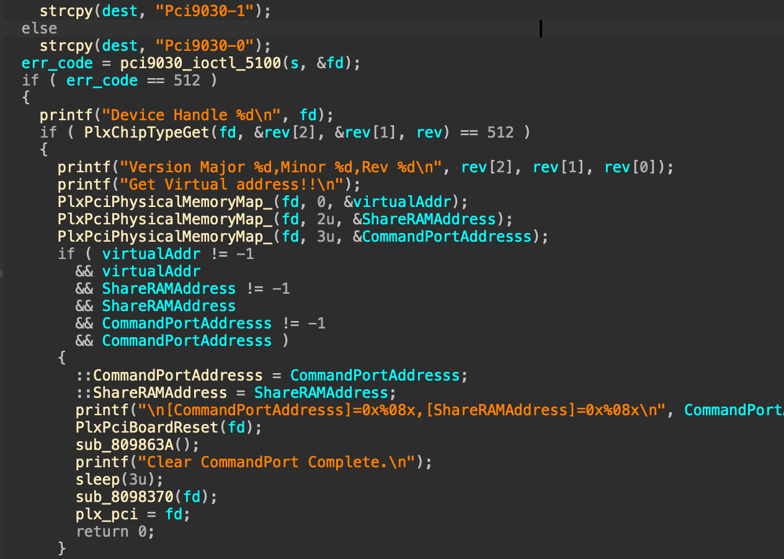Click the rev[0] argument in printf
Image resolution: width=784 pixels, height=559 pixels.
pos(631,167)
